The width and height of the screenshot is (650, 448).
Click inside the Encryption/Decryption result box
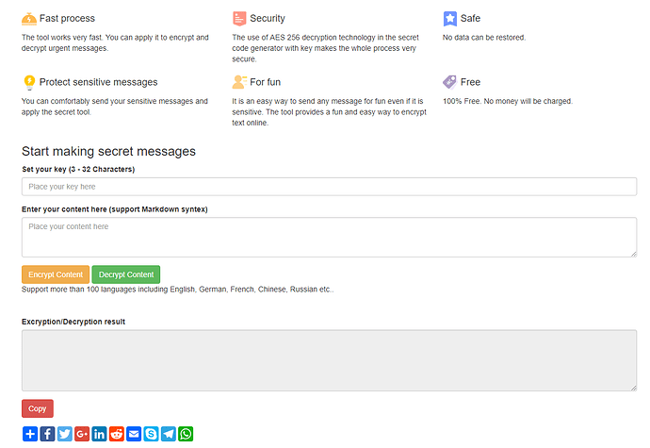tap(329, 360)
